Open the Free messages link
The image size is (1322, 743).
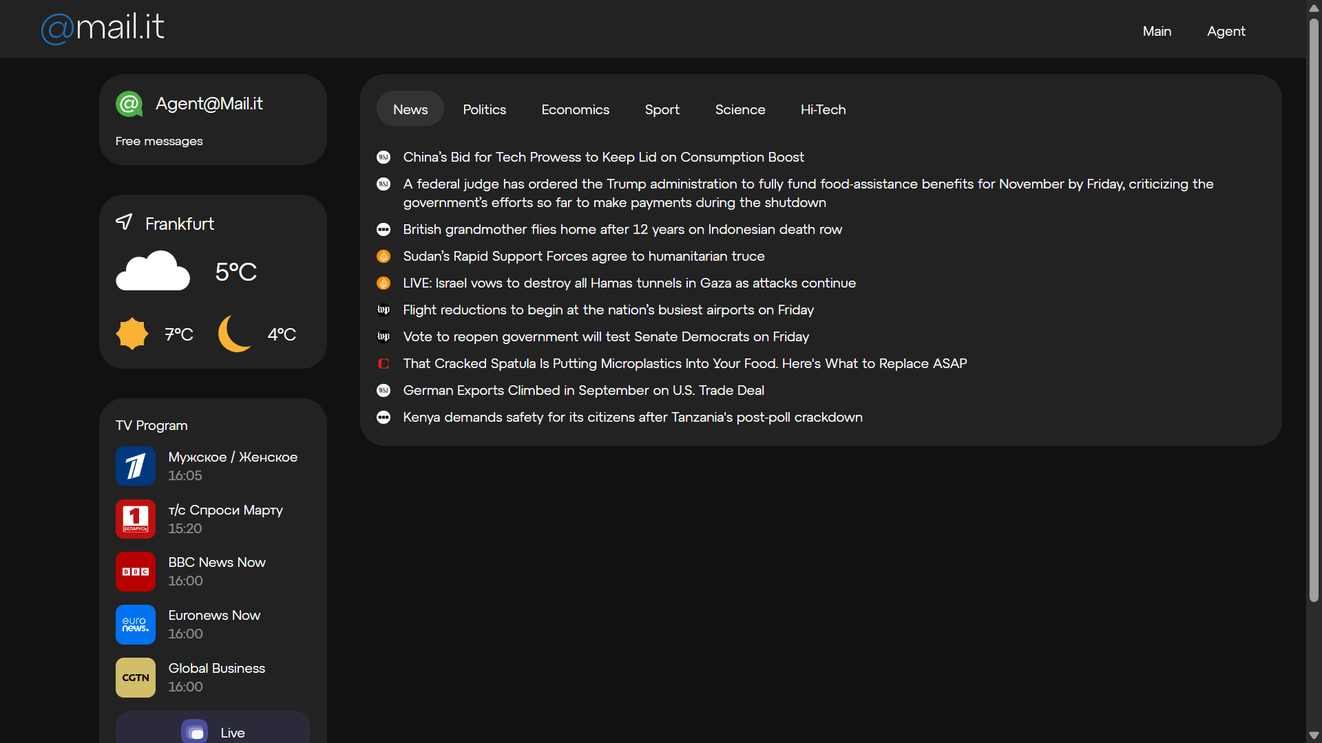(x=159, y=141)
